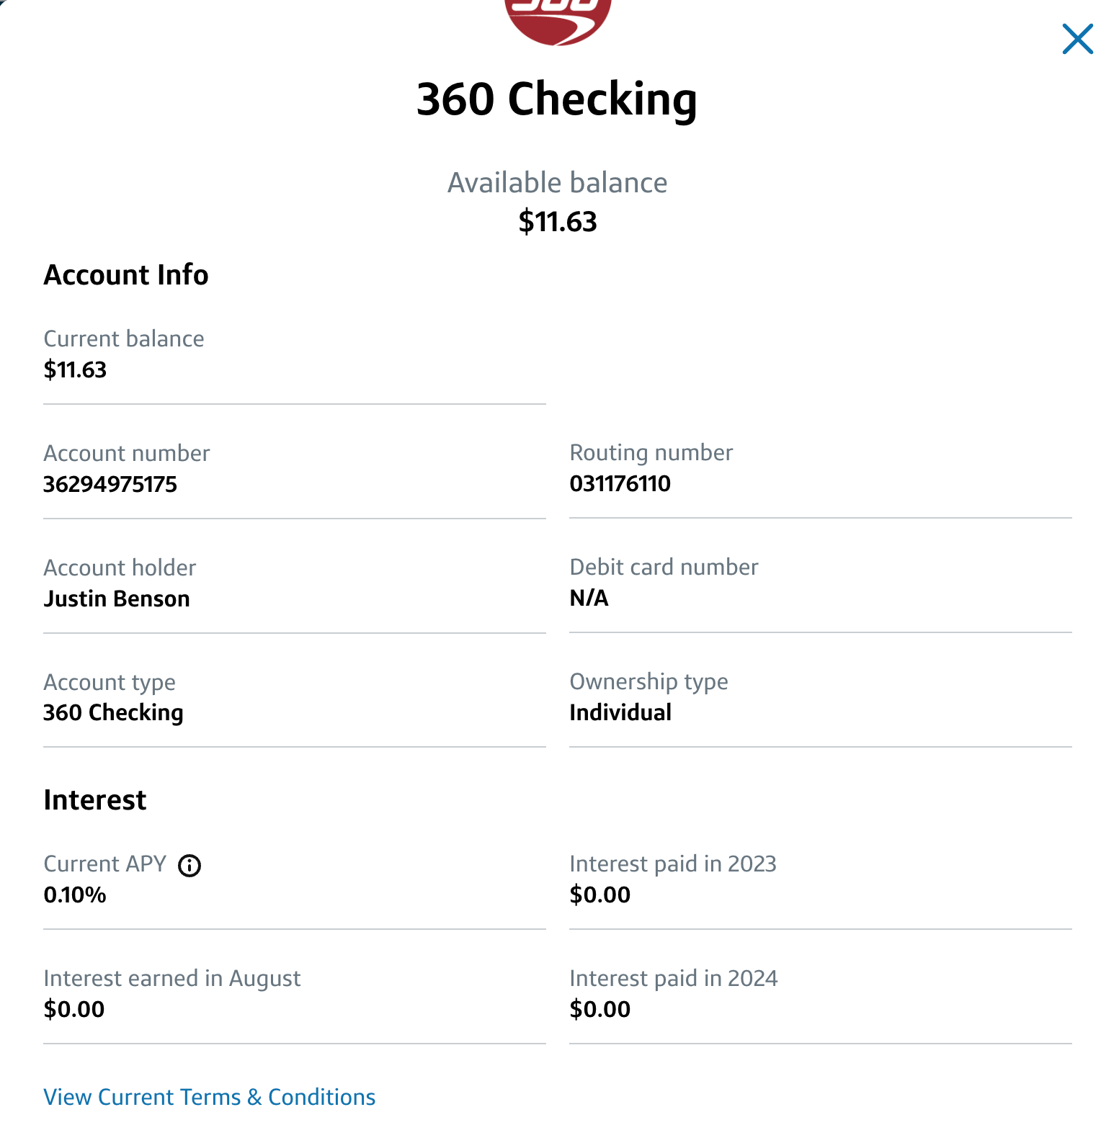Screen dimensions: 1101x1125
Task: Click the Account type 360 Checking value
Action: [113, 712]
